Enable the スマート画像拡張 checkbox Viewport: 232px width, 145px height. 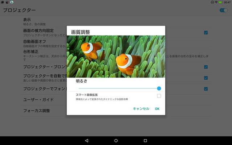point(159,96)
